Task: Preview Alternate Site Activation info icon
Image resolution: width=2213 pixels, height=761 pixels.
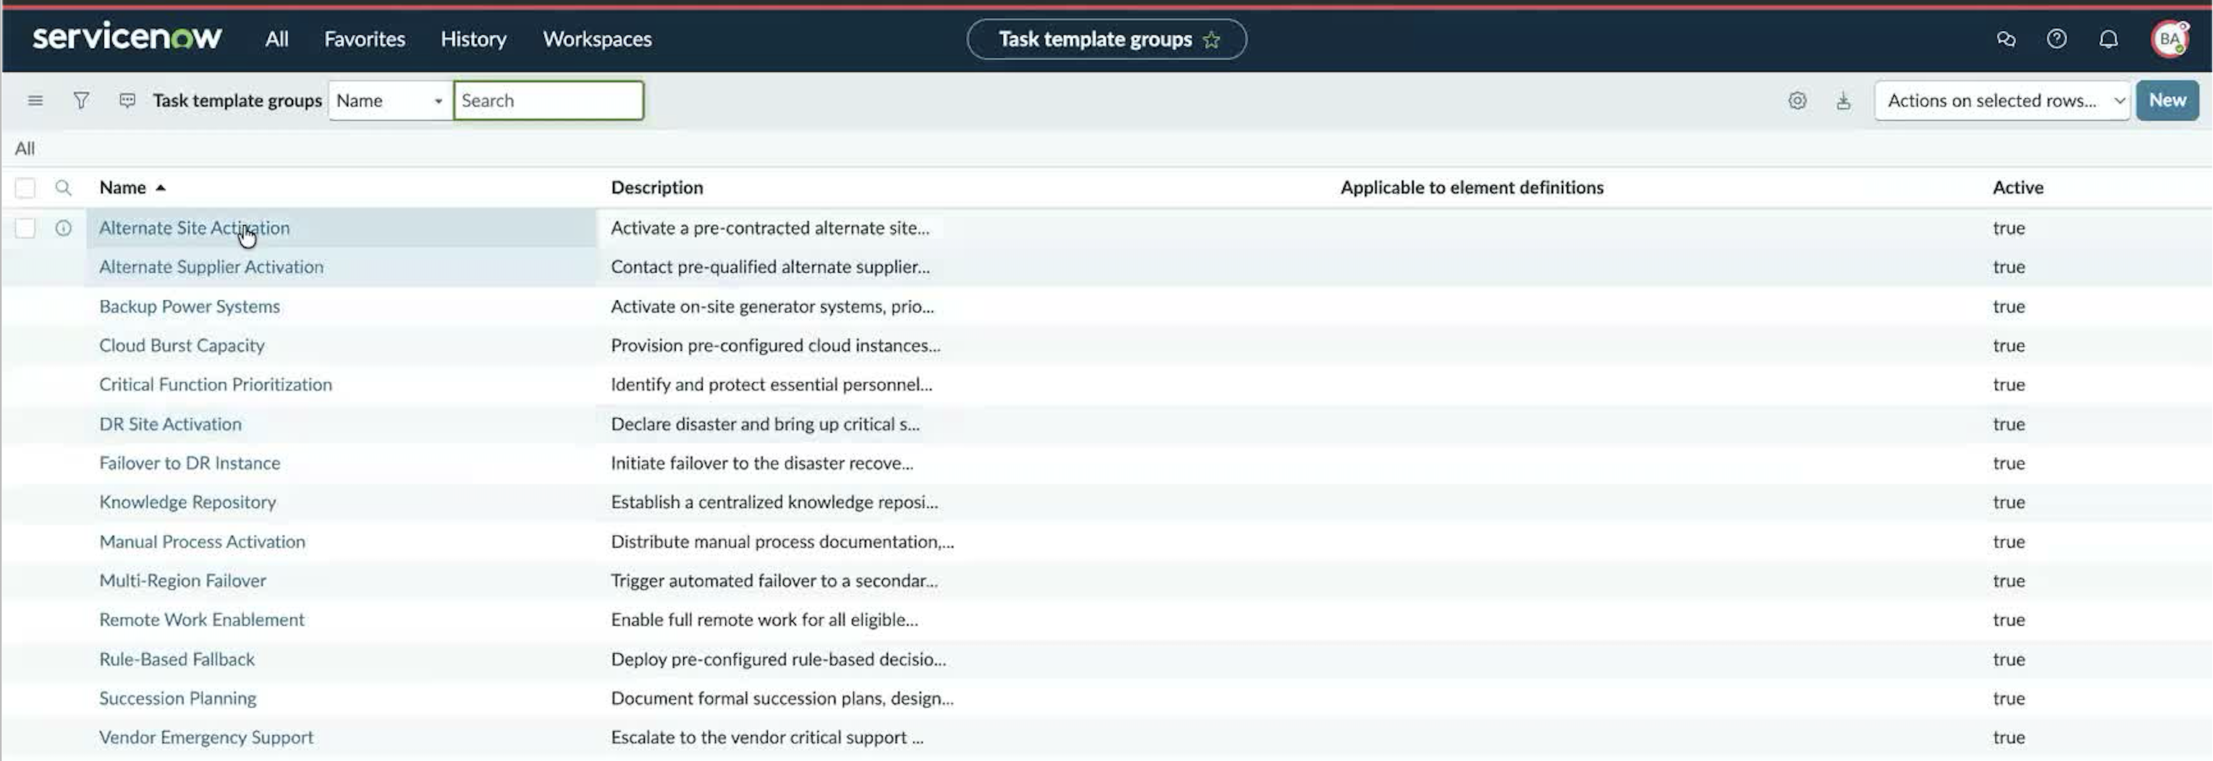Action: (x=63, y=228)
